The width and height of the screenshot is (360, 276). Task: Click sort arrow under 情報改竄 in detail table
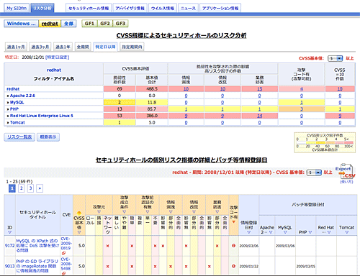click(194, 212)
